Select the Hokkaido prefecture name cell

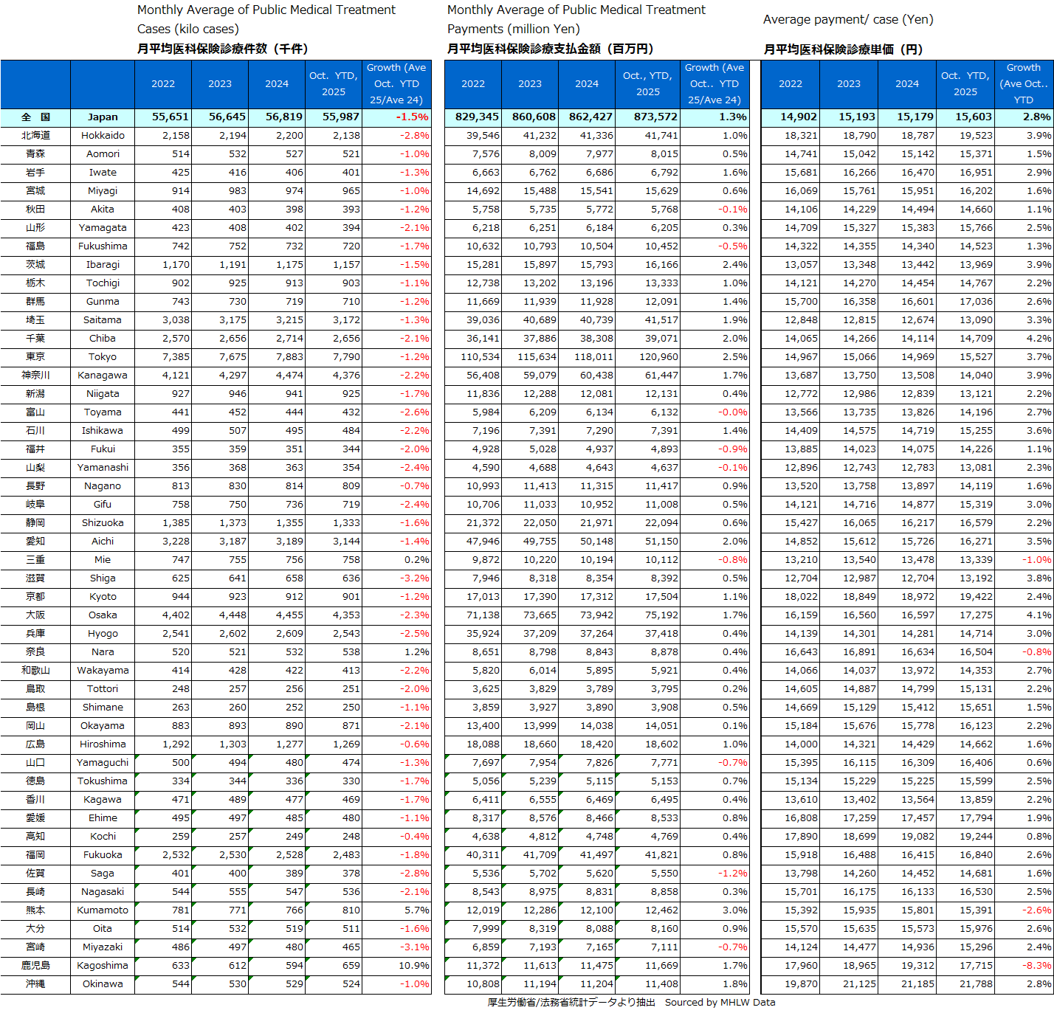(x=103, y=136)
